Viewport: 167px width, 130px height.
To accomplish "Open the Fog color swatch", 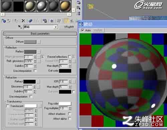I will coord(65,103).
